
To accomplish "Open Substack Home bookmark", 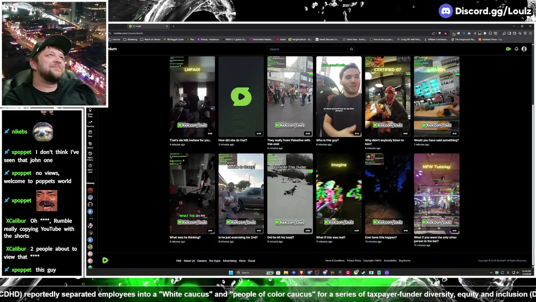I will [x=490, y=39].
